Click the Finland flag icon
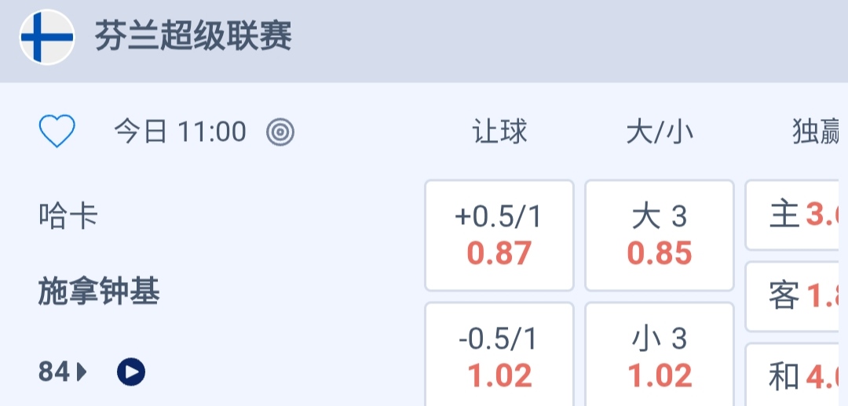This screenshot has height=406, width=848. (47, 37)
